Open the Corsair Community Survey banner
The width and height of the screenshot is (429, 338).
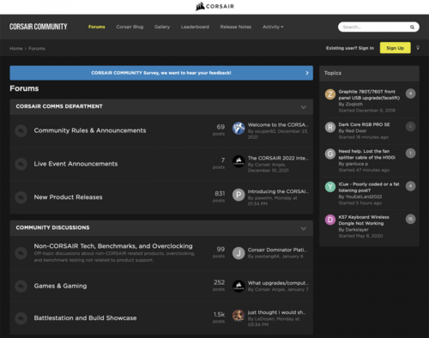[161, 73]
